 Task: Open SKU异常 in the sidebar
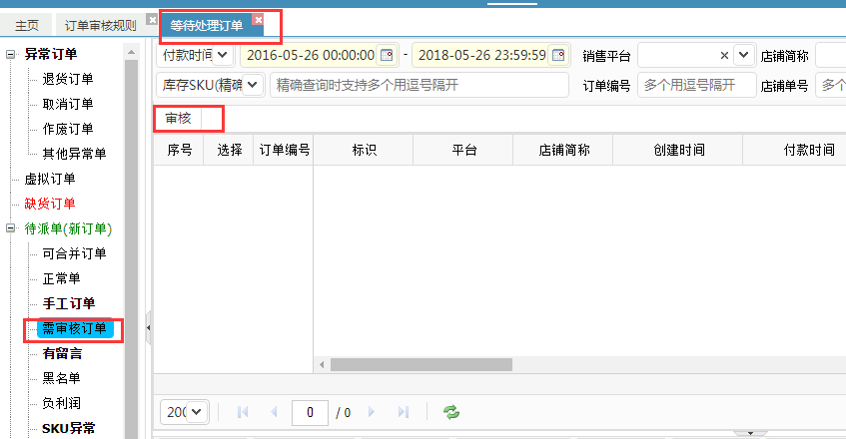(69, 428)
